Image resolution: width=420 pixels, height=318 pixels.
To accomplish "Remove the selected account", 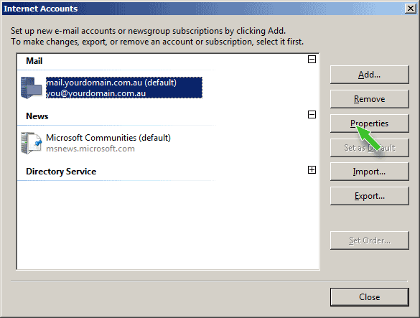I will click(369, 99).
